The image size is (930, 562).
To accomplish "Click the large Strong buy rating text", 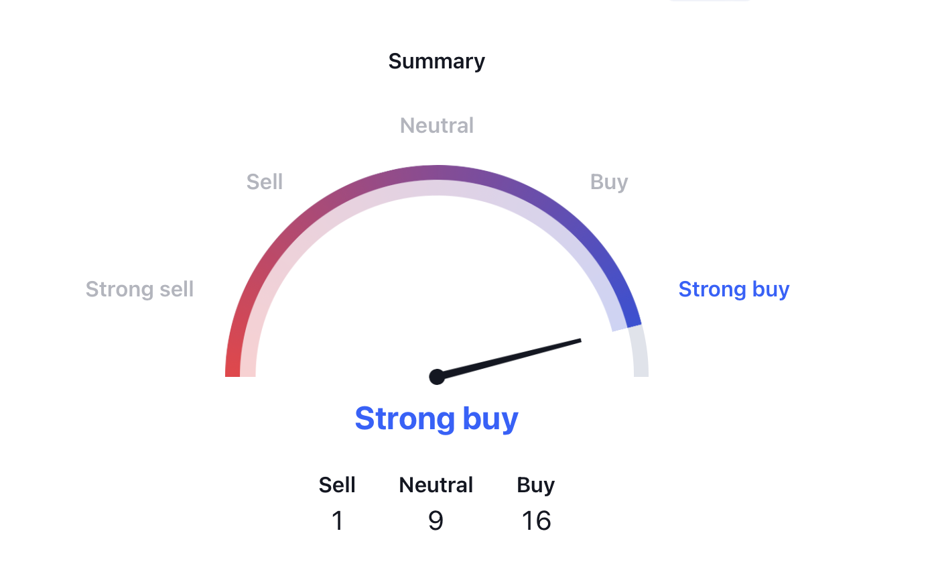I will [x=437, y=418].
